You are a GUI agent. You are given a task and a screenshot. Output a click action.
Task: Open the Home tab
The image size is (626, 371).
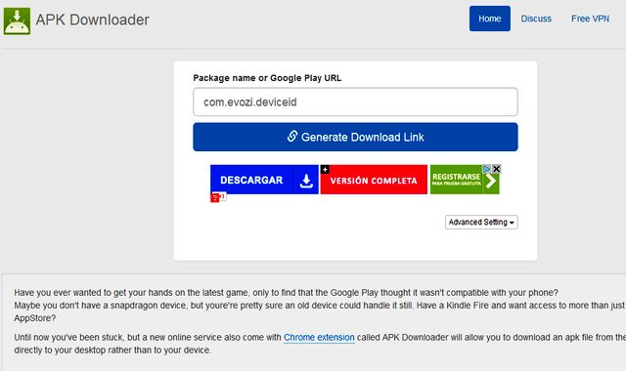489,19
